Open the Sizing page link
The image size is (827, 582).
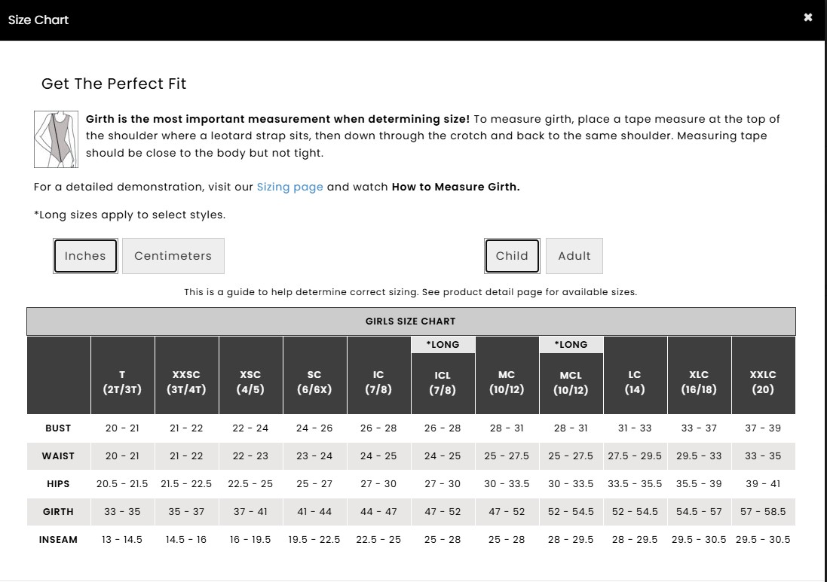(x=289, y=187)
